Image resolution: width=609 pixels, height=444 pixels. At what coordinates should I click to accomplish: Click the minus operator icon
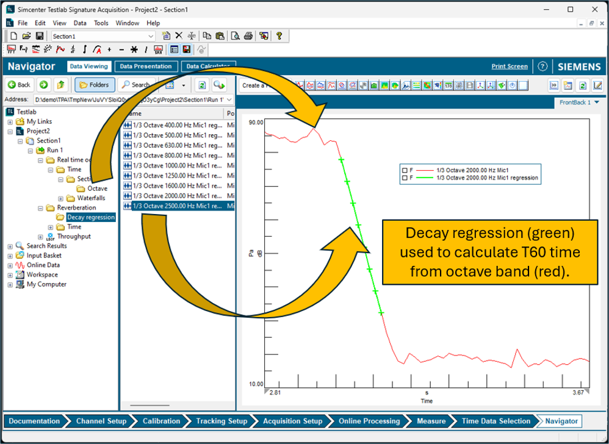tap(121, 49)
